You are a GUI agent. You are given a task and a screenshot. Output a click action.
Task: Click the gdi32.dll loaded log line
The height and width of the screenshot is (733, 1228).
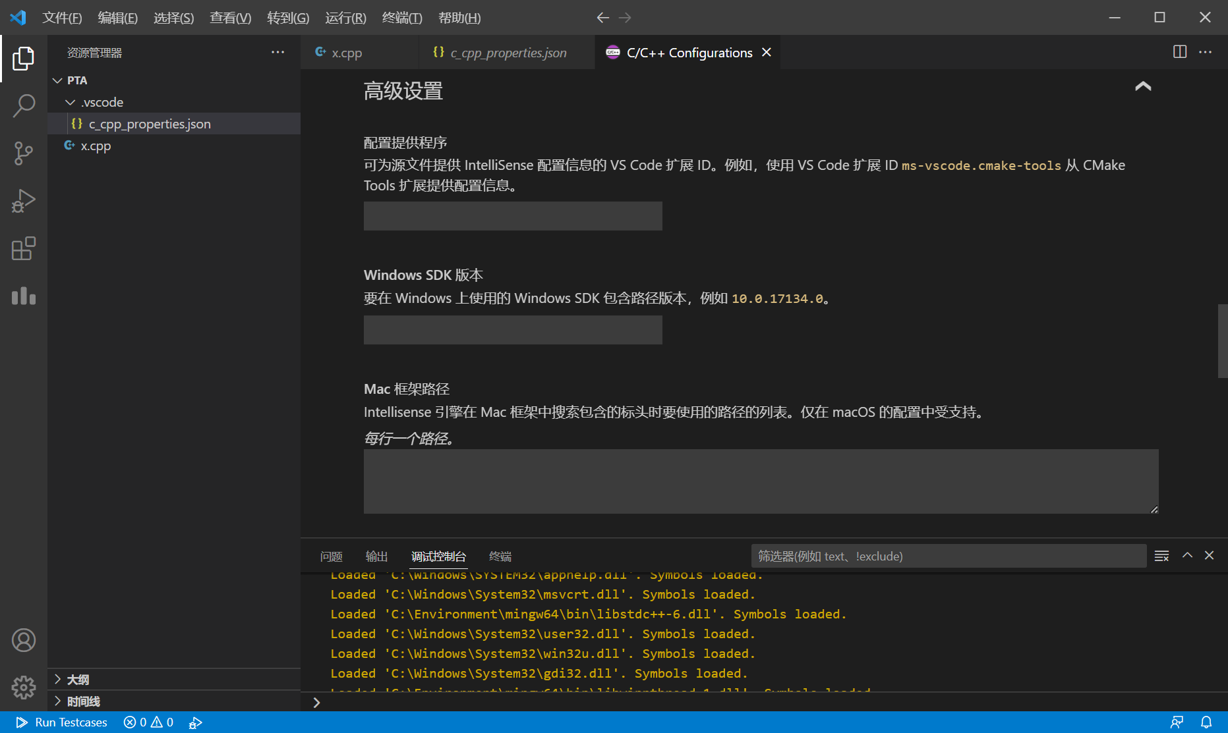(x=539, y=673)
